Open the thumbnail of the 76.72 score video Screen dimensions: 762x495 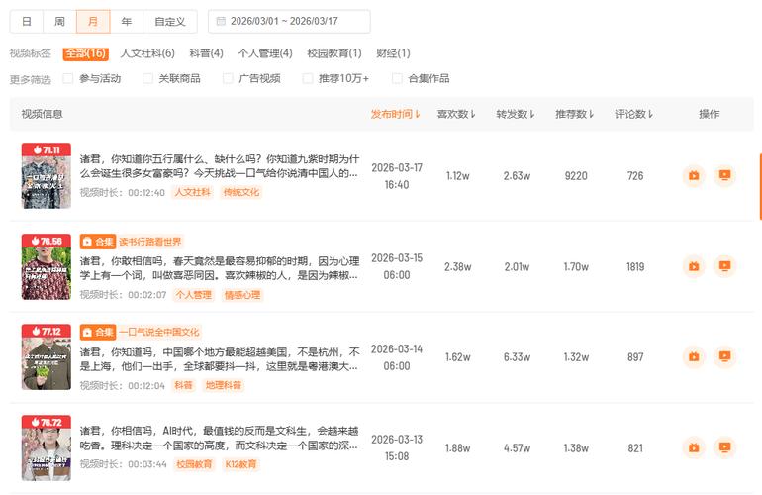(x=47, y=448)
